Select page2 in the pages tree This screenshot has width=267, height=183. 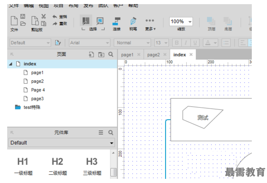tap(37, 81)
